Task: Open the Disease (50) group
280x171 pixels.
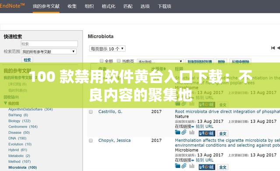Action: (19, 133)
